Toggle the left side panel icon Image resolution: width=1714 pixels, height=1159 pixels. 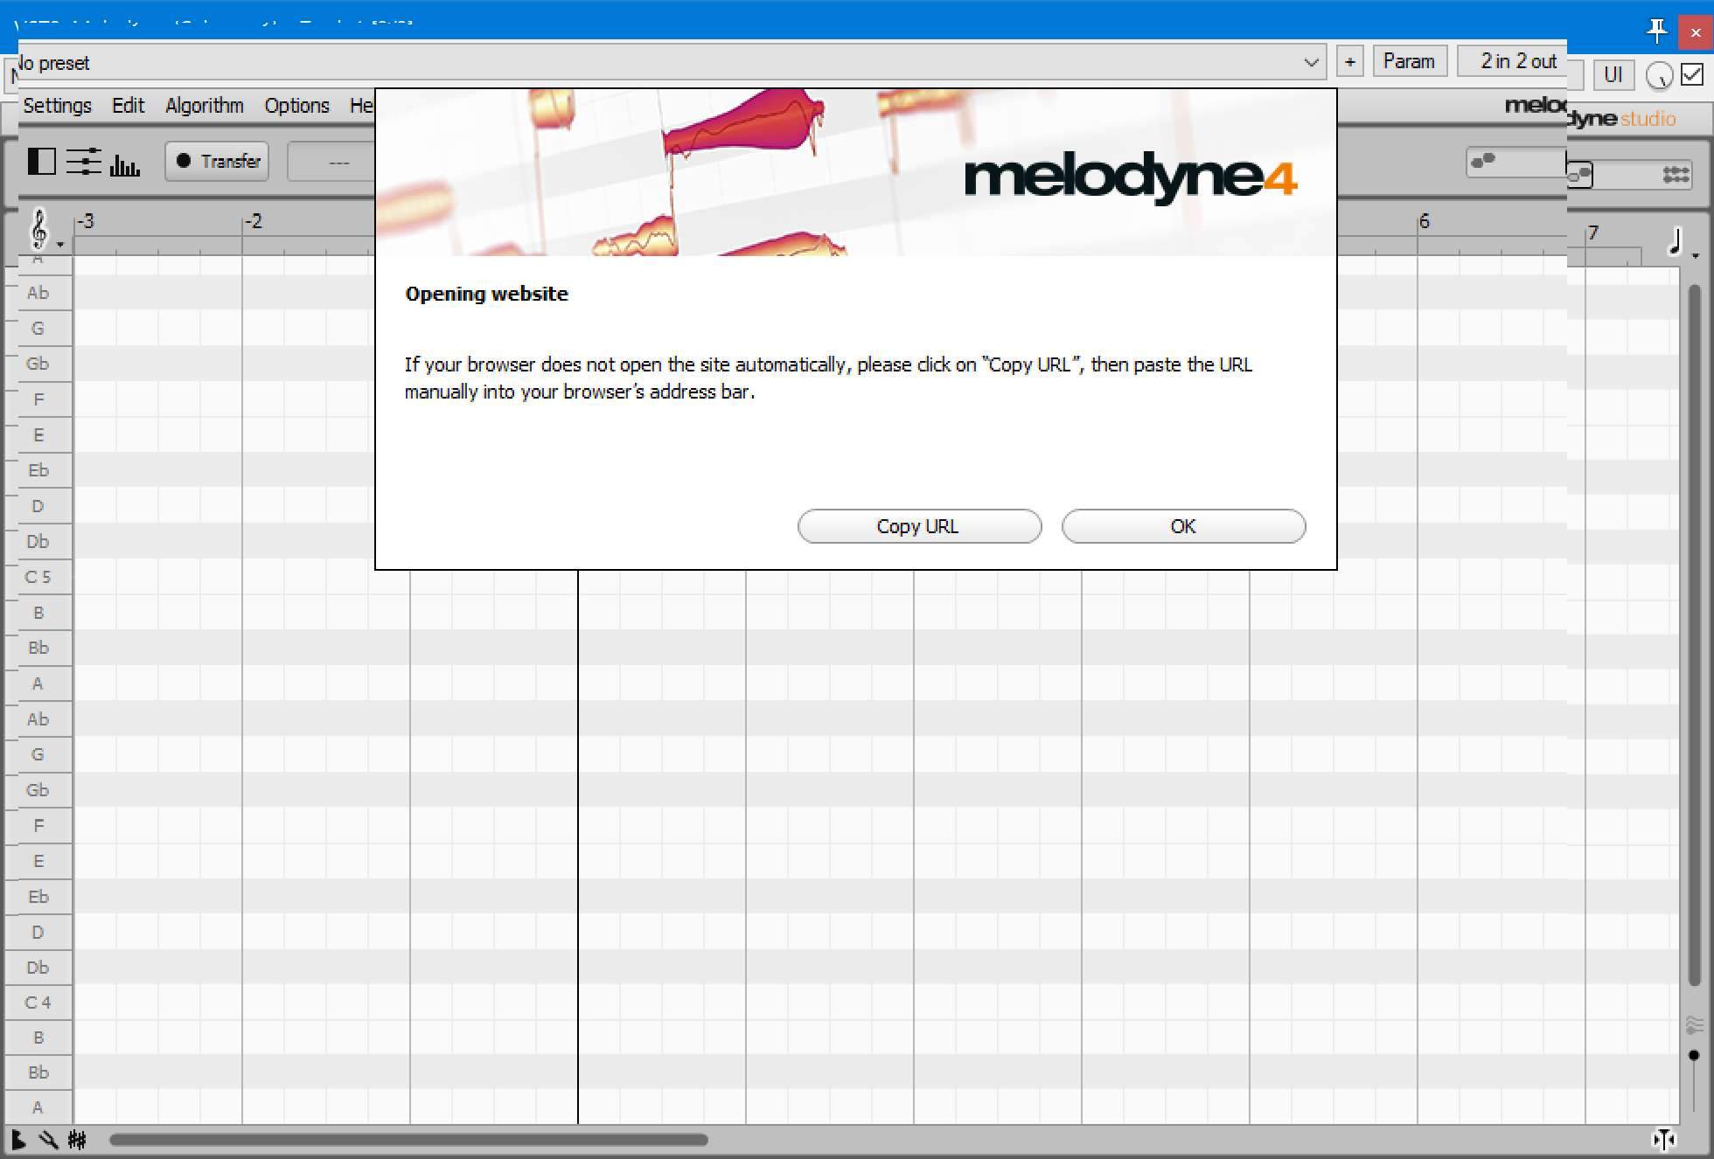tap(41, 162)
